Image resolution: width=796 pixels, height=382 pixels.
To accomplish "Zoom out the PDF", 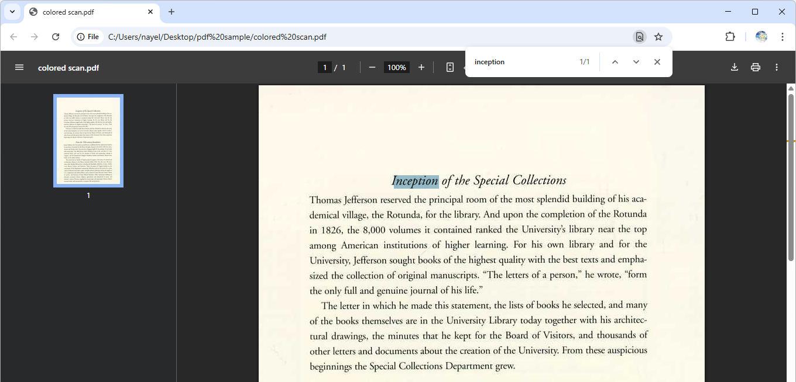I will click(372, 67).
